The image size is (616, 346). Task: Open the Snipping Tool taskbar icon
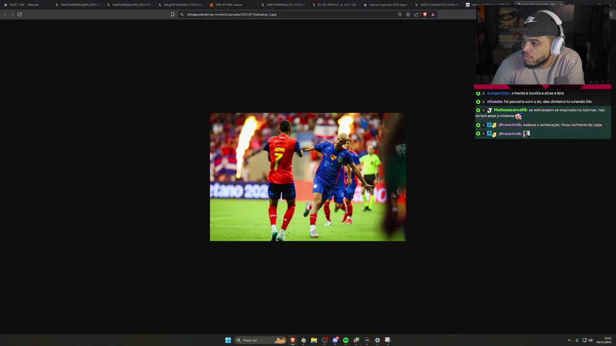(x=388, y=340)
